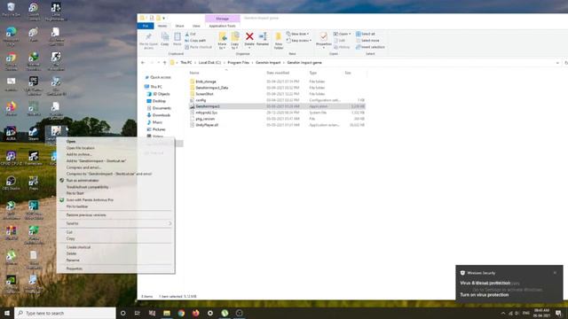Click Select none in the ribbon
Screen dimensions: 568x319
click(367, 41)
